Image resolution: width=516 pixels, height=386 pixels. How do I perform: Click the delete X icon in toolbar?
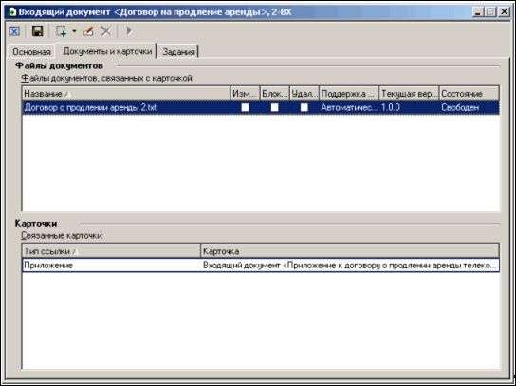click(105, 31)
